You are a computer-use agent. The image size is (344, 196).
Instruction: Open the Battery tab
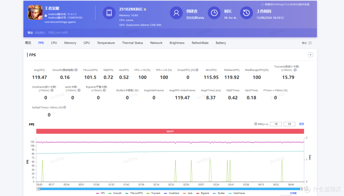(x=221, y=43)
